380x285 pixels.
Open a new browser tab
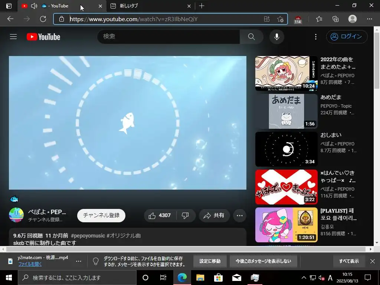pos(202,6)
